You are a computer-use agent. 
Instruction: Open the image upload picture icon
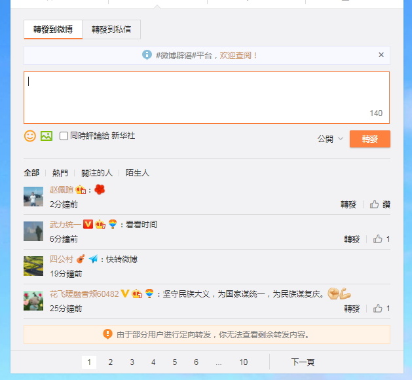click(x=47, y=136)
